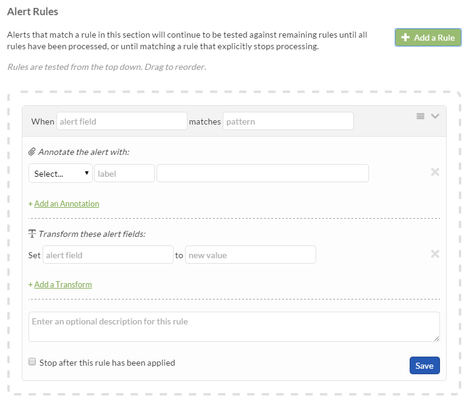474x404 pixels.
Task: Click the Add a Rule button
Action: click(428, 38)
